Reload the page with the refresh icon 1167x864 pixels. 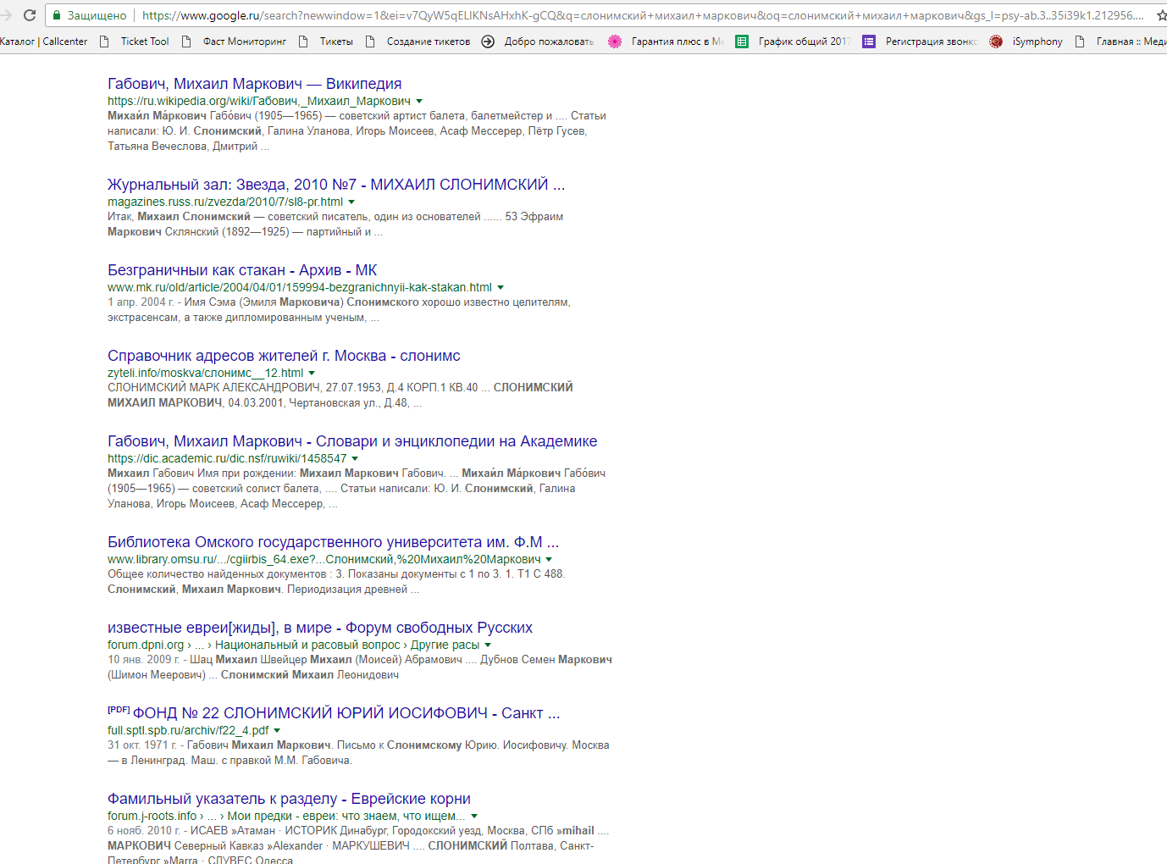pyautogui.click(x=30, y=15)
